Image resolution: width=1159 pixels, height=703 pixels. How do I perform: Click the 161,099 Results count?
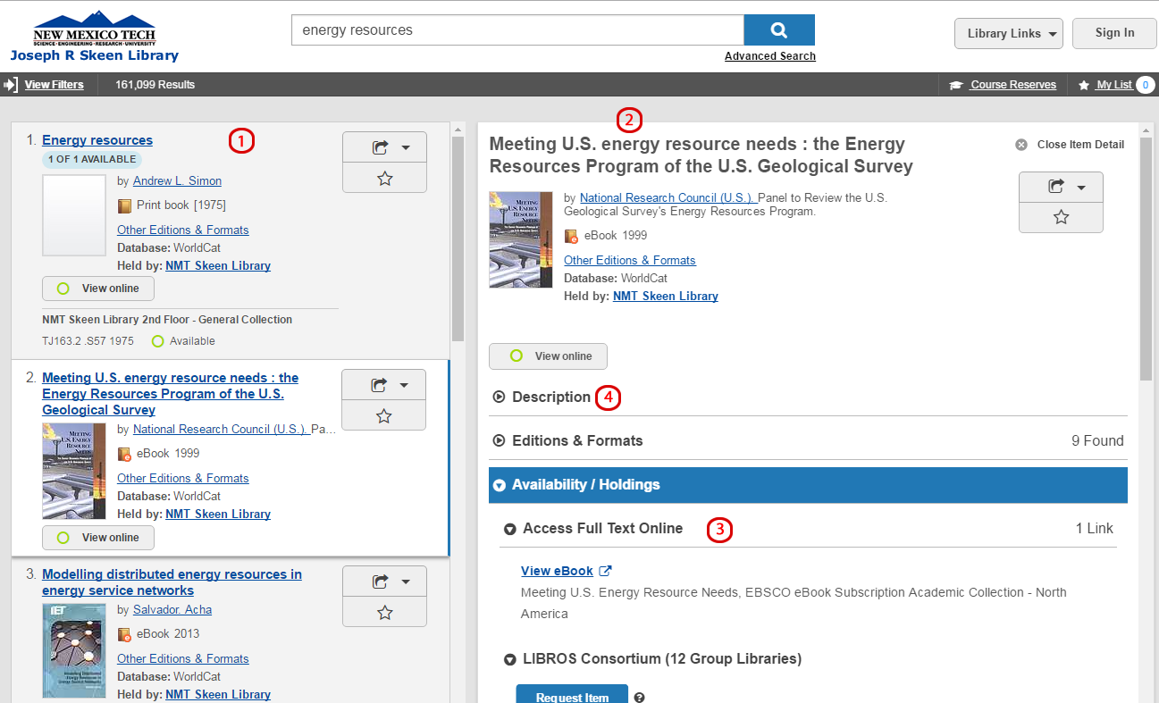pyautogui.click(x=155, y=85)
